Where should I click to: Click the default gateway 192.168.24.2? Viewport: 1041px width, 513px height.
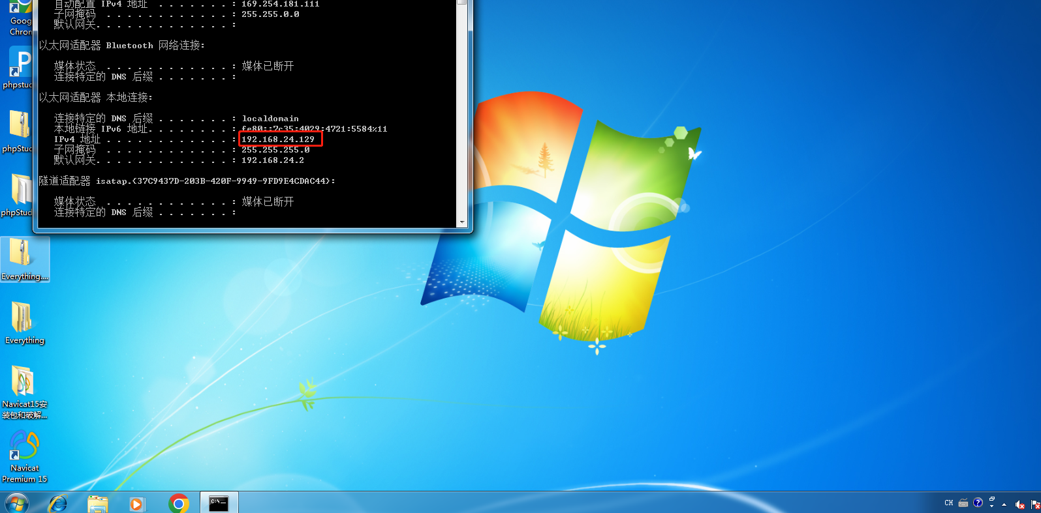273,160
